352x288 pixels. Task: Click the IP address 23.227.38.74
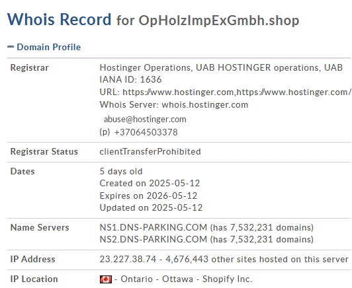coord(128,259)
